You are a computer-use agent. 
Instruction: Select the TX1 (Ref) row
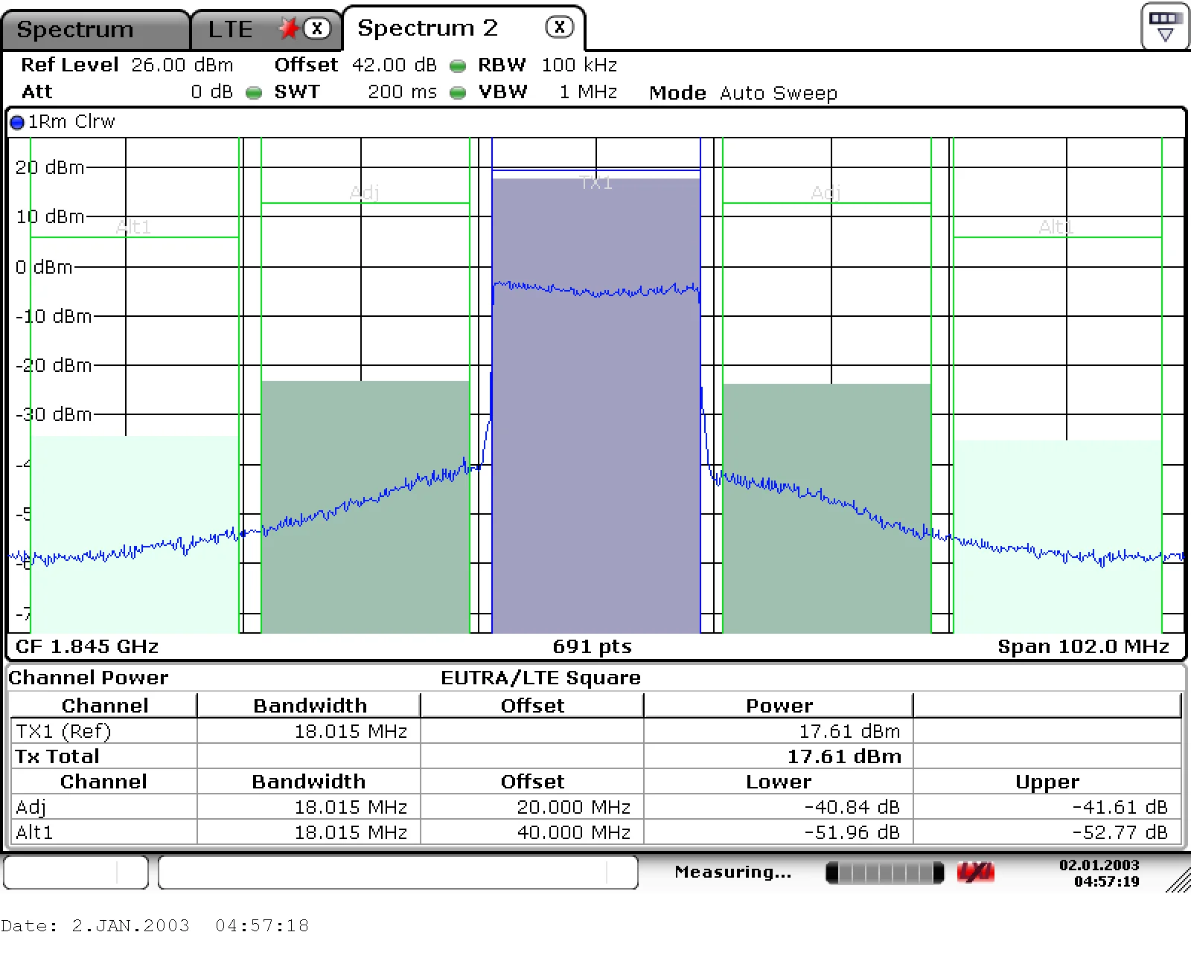point(595,731)
